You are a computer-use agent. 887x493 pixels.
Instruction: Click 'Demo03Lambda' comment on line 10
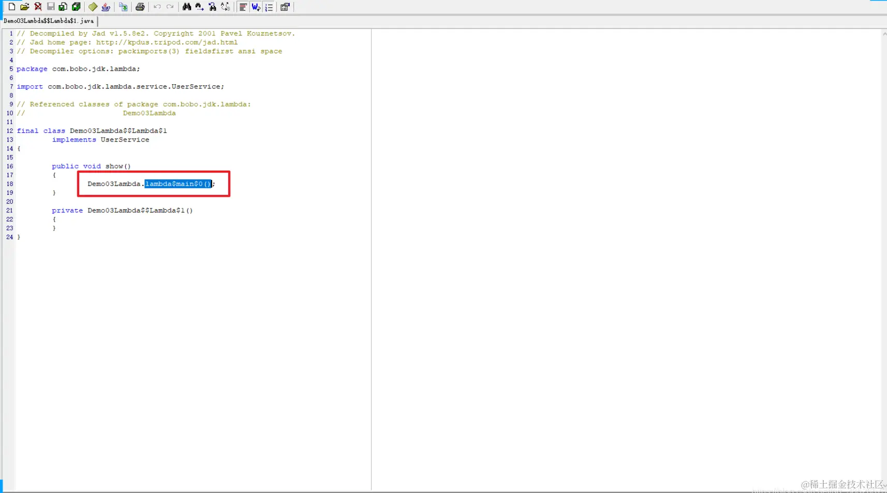[x=149, y=113]
